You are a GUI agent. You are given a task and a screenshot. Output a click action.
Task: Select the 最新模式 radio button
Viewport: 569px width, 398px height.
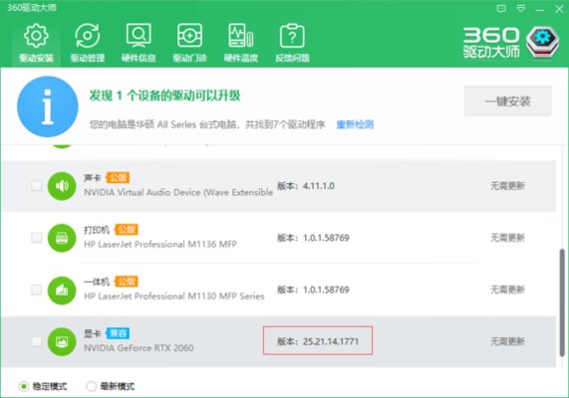pyautogui.click(x=91, y=386)
